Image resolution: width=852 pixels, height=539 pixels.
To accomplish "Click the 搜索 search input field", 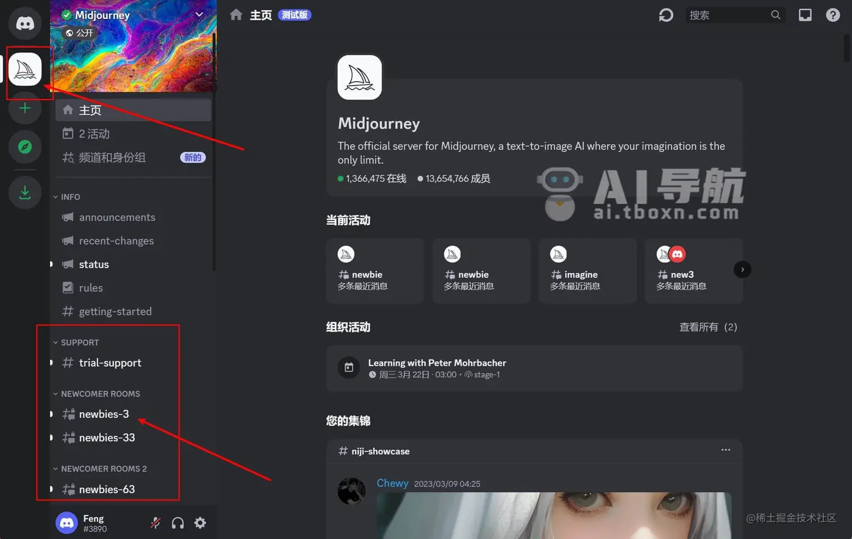I will point(727,15).
